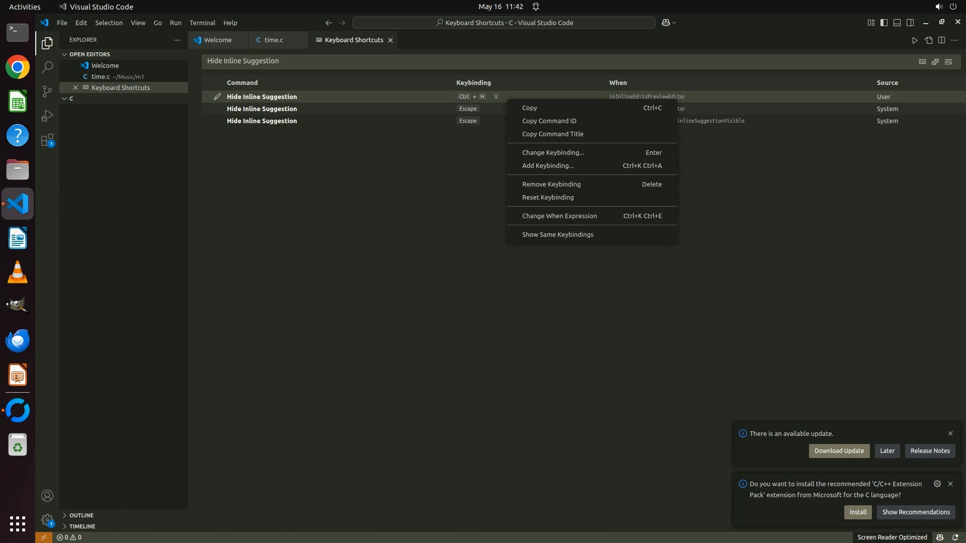
Task: Open the Manage gear menu
Action: click(47, 519)
